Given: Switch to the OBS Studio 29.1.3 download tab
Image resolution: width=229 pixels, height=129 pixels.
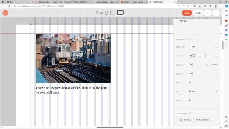Looking at the screenshot, I should pyautogui.click(x=77, y=2).
